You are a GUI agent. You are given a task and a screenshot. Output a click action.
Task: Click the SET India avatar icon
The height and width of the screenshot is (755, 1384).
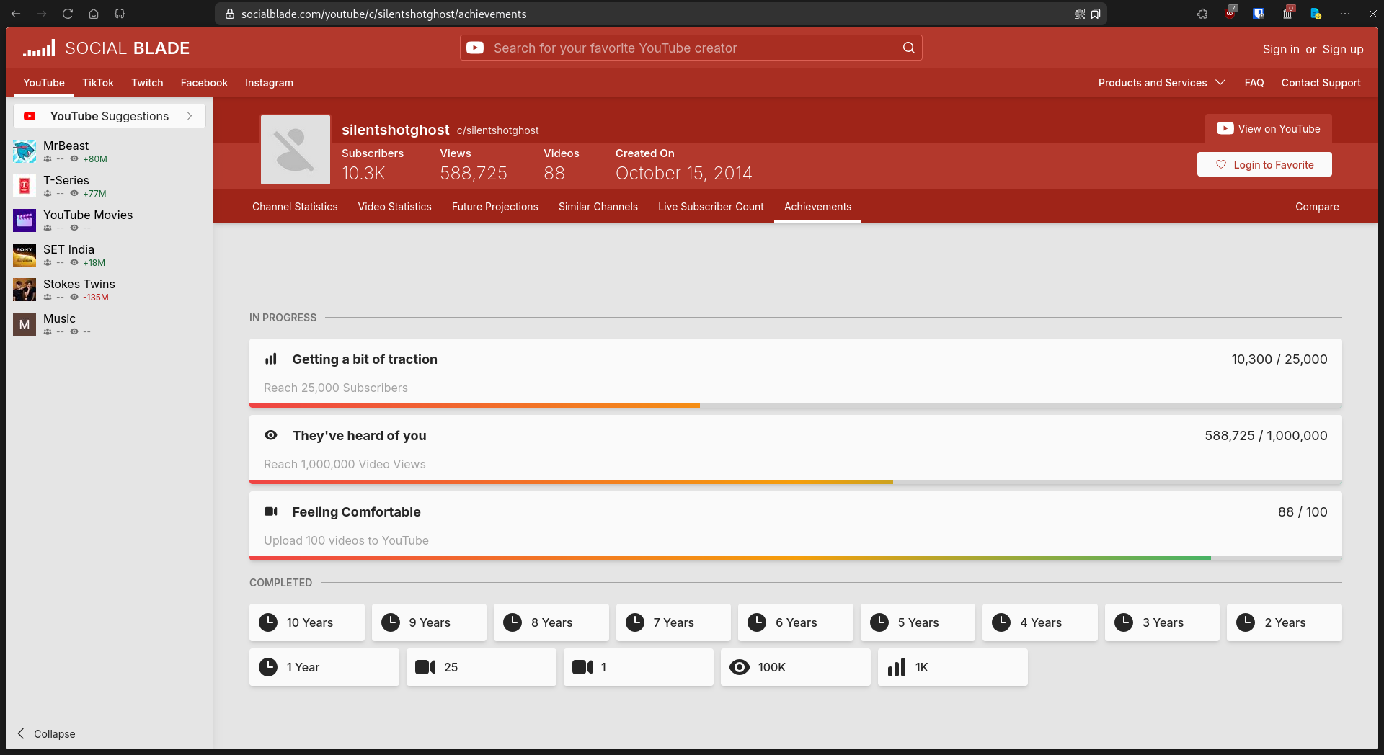click(x=25, y=255)
